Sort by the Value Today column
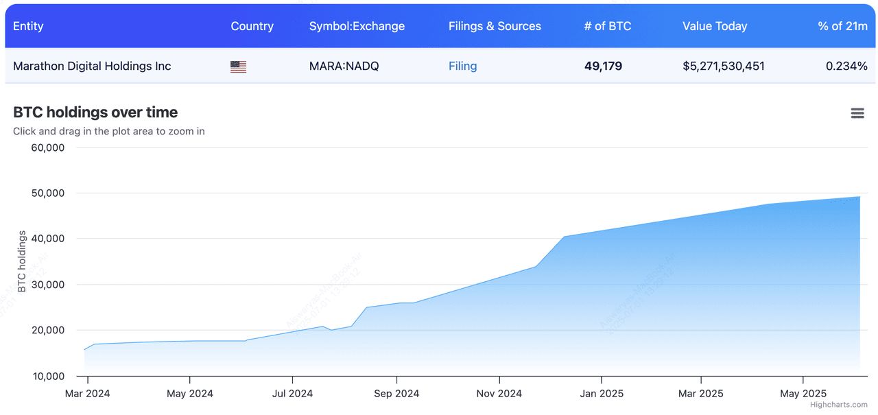Image resolution: width=878 pixels, height=415 pixels. click(714, 26)
